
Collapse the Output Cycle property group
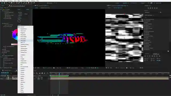2,23
